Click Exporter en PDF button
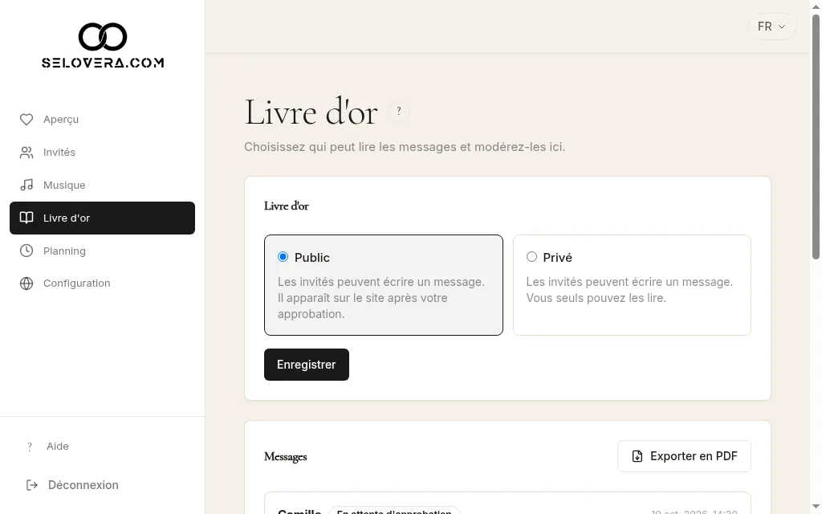 click(x=684, y=456)
